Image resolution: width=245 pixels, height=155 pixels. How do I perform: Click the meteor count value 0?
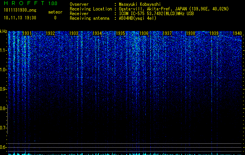tap(55, 18)
